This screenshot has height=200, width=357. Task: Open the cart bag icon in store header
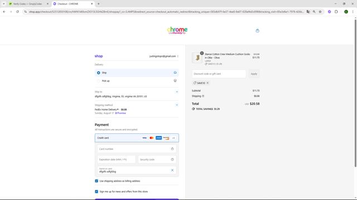[x=257, y=31]
